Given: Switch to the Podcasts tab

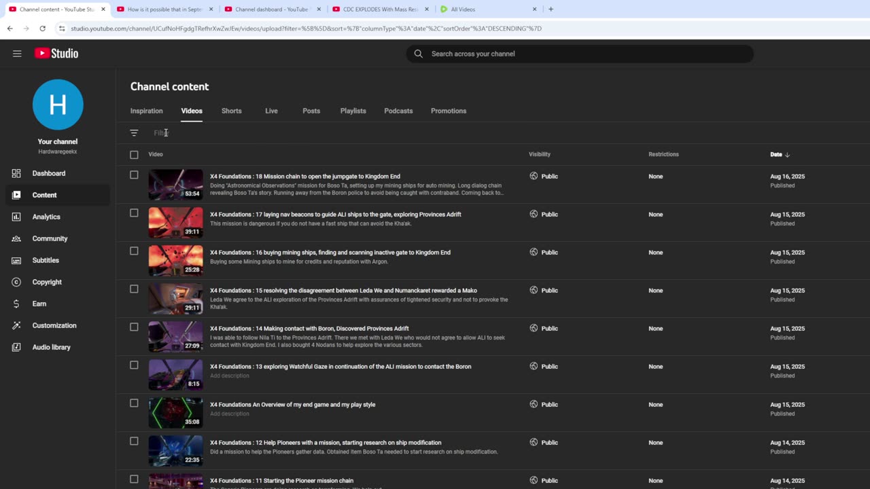Looking at the screenshot, I should click(398, 111).
